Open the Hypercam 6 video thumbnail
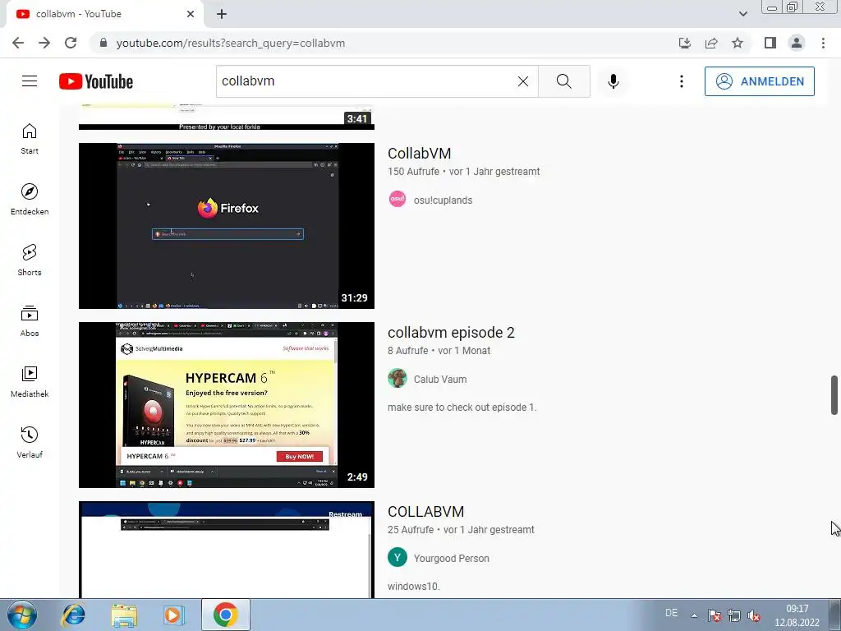The image size is (841, 631). click(227, 405)
